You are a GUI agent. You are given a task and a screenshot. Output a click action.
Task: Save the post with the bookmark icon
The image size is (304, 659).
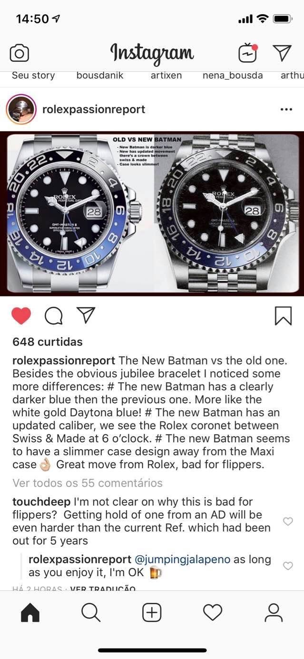(x=284, y=316)
